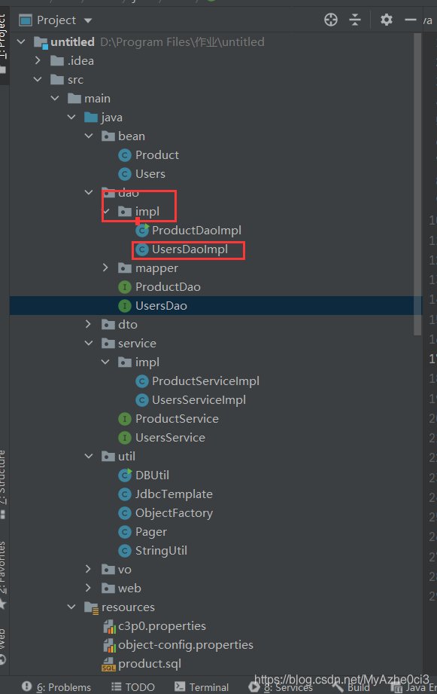The height and width of the screenshot is (694, 437).
Task: Click the UsersDao interface icon
Action: pos(125,306)
